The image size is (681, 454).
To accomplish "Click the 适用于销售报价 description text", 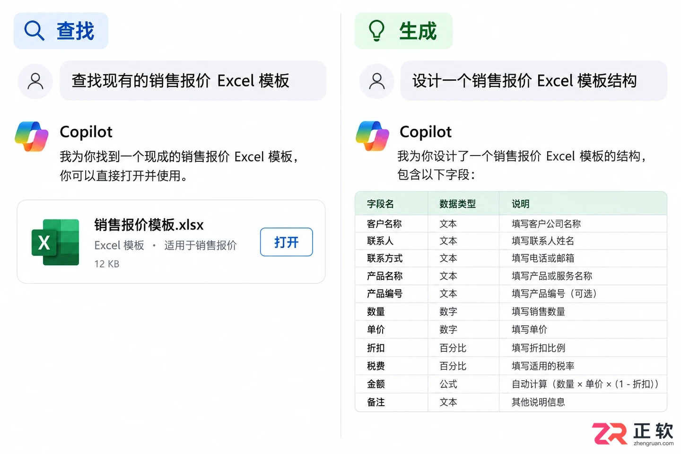I will coord(201,245).
